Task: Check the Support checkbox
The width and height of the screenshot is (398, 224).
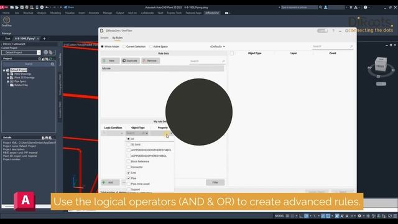Action: (129, 189)
